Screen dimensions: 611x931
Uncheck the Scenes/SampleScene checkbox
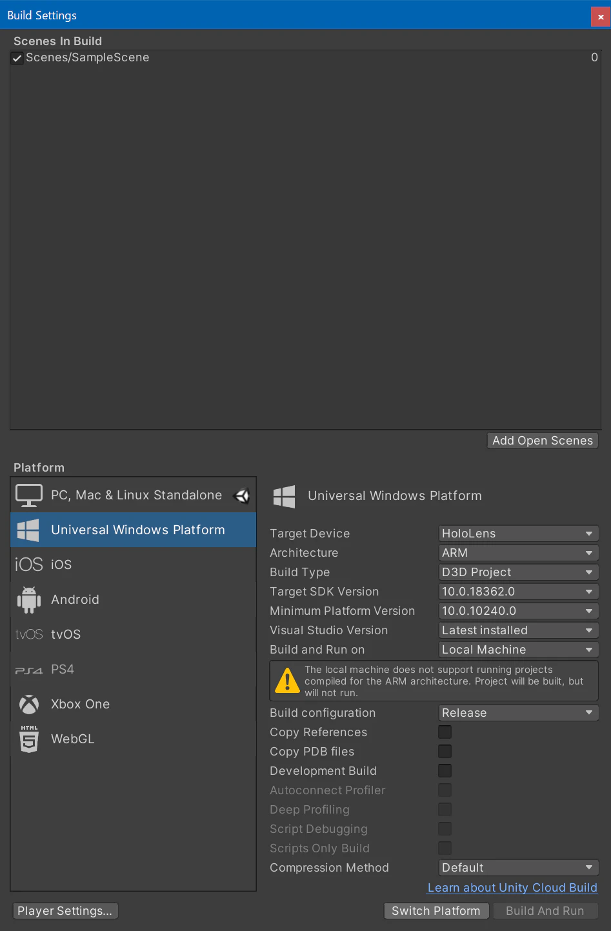coord(17,58)
